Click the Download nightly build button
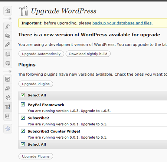 coord(88,54)
